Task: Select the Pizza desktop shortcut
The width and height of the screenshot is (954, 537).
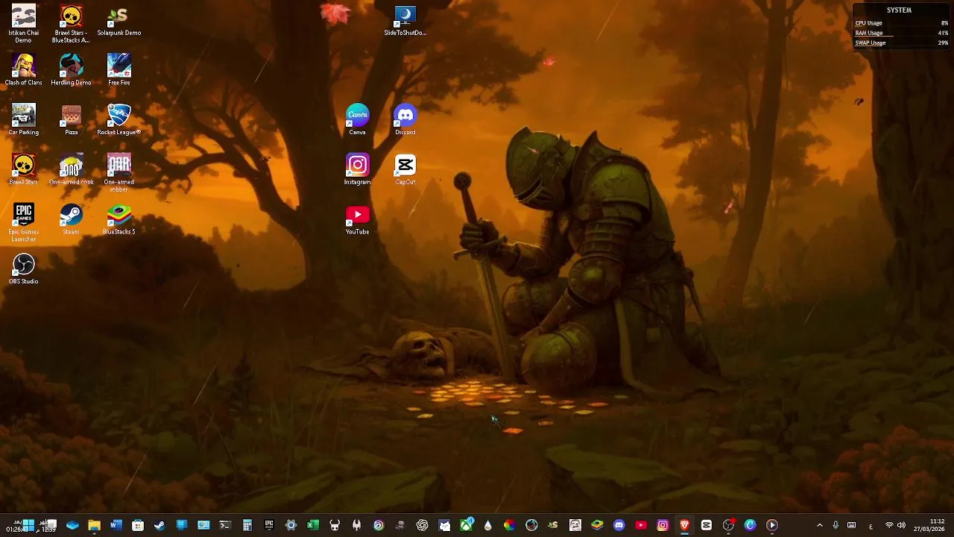Action: pos(71,120)
